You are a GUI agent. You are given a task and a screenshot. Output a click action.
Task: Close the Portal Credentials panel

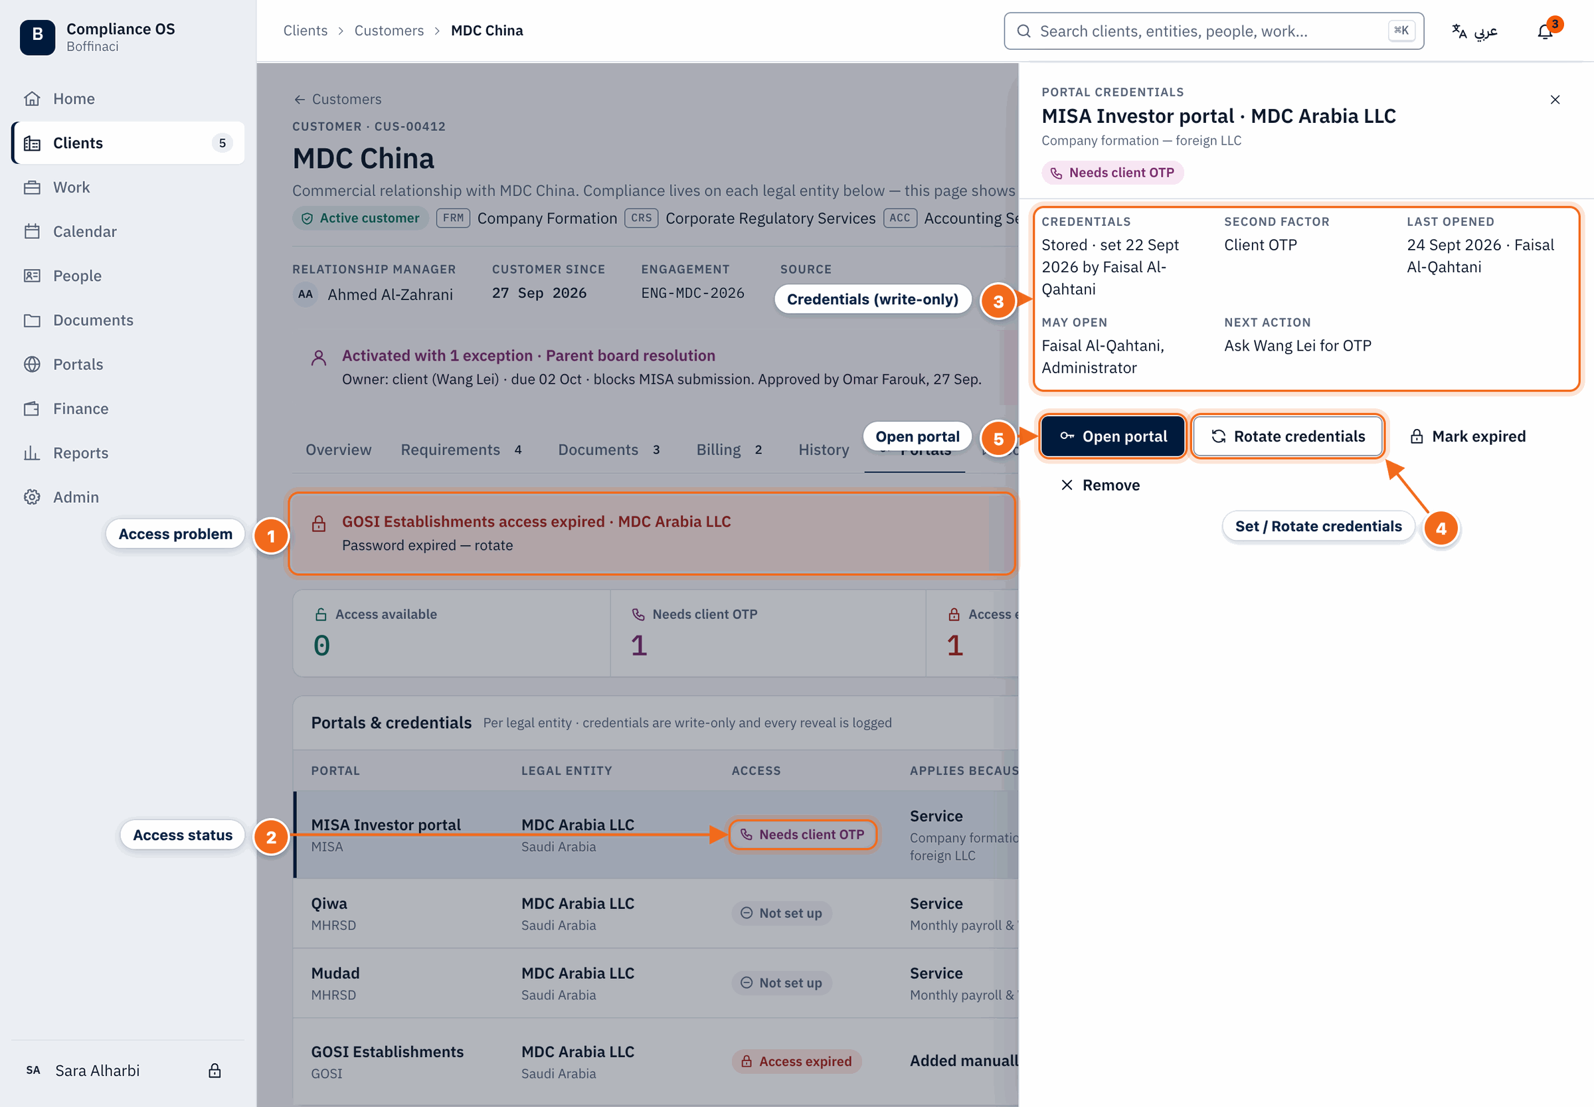1555,100
